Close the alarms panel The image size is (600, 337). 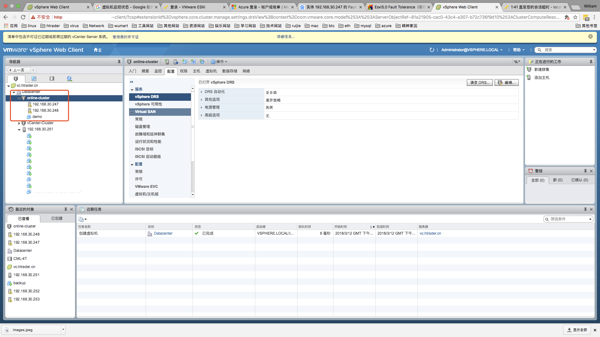pos(591,171)
